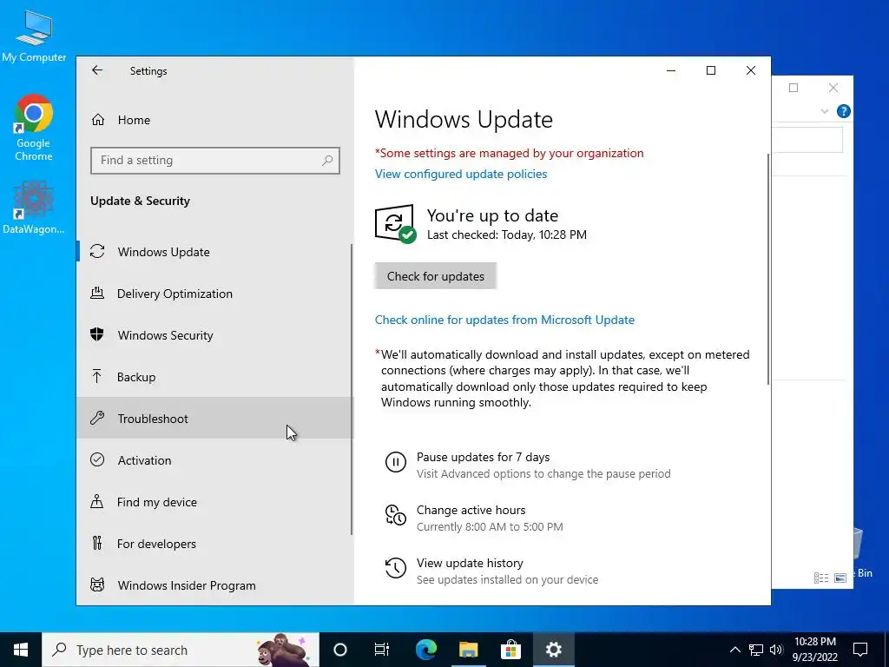The height and width of the screenshot is (667, 889).
Task: Expand the ribbon chevron in background window
Action: (x=825, y=111)
